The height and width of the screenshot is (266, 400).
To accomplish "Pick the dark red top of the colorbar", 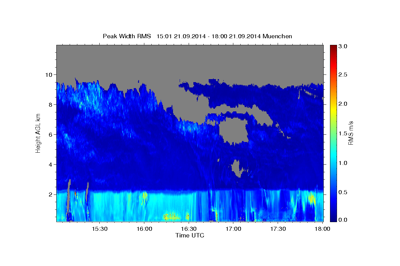I will tap(333, 47).
